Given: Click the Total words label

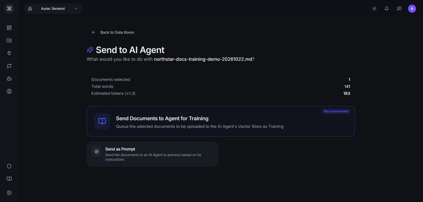Looking at the screenshot, I should click(102, 86).
